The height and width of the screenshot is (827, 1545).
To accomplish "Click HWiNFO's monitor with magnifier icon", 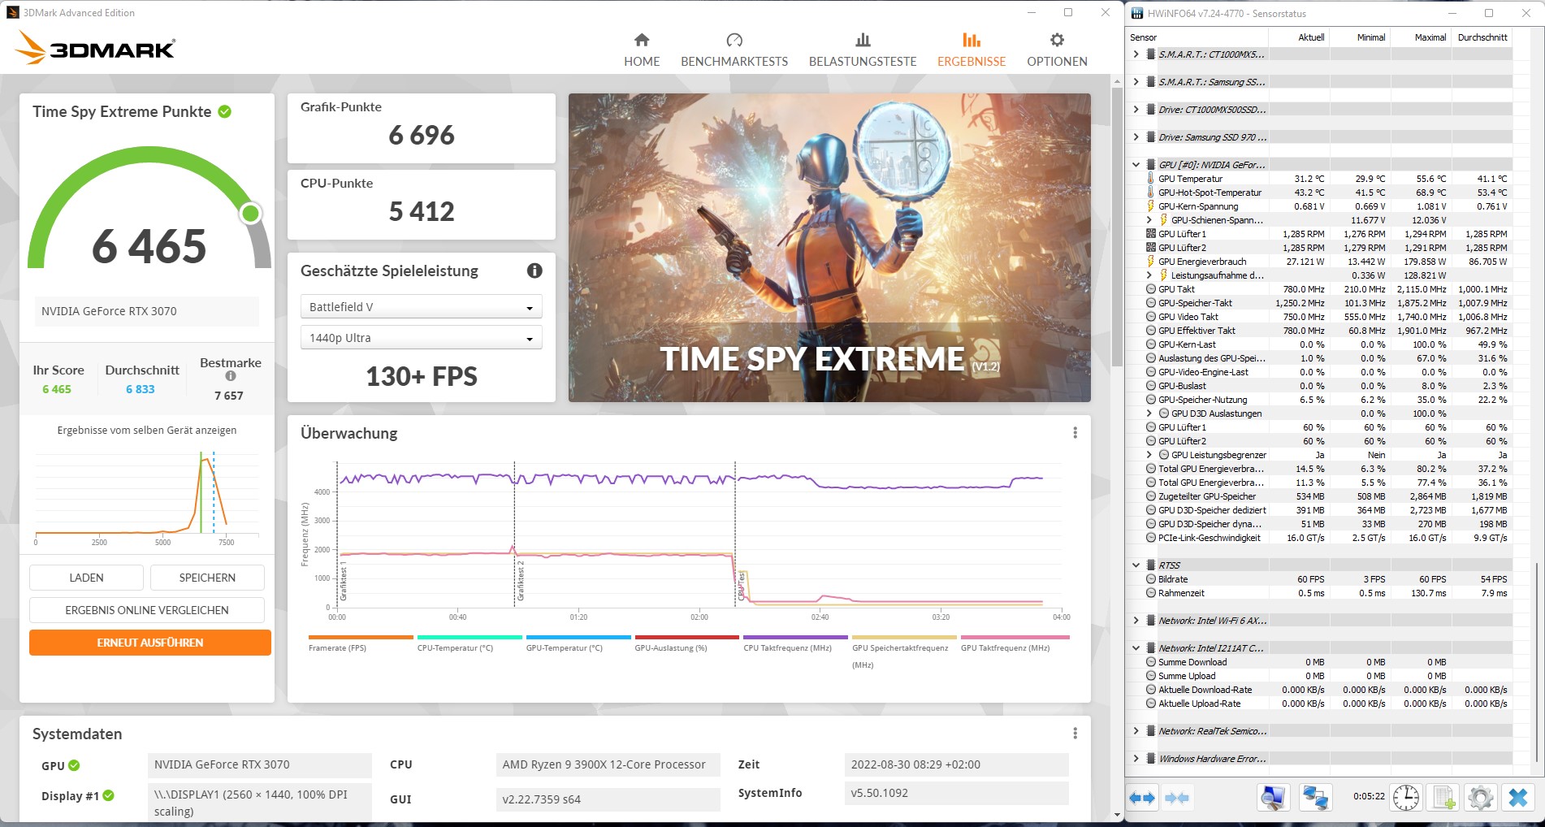I will pyautogui.click(x=1273, y=798).
